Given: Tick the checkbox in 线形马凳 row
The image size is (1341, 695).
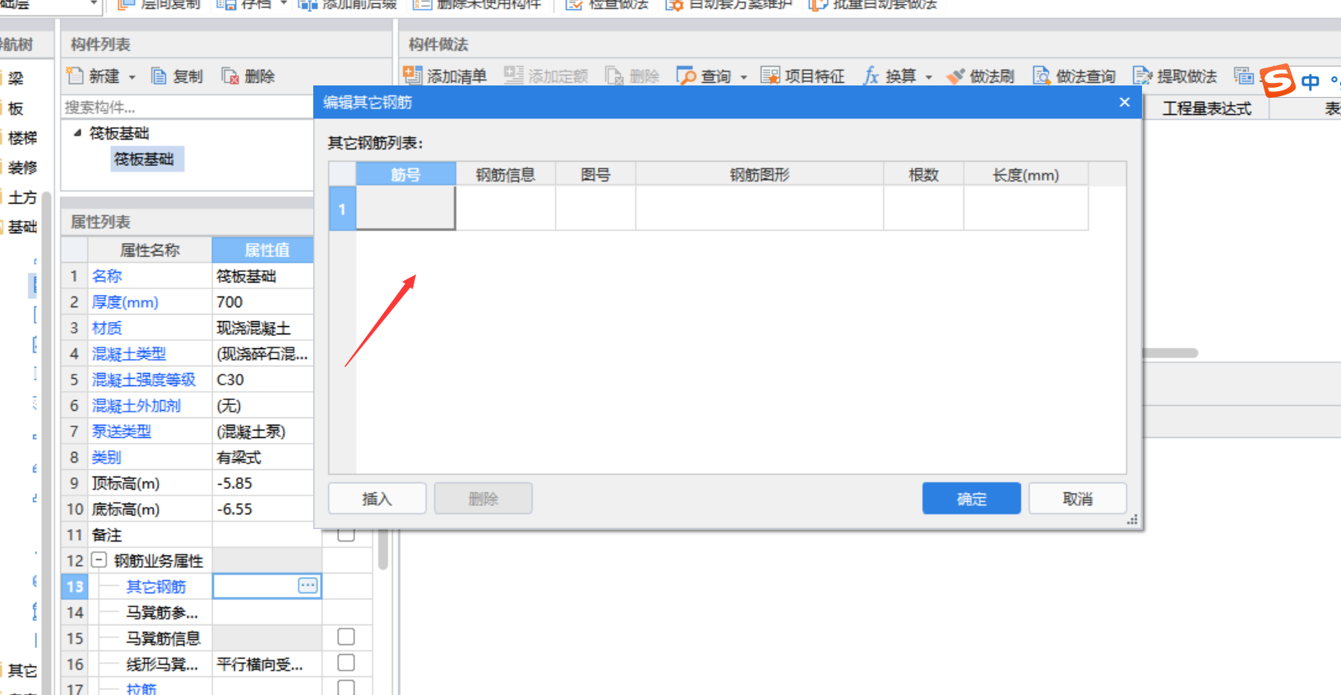Looking at the screenshot, I should pyautogui.click(x=346, y=663).
